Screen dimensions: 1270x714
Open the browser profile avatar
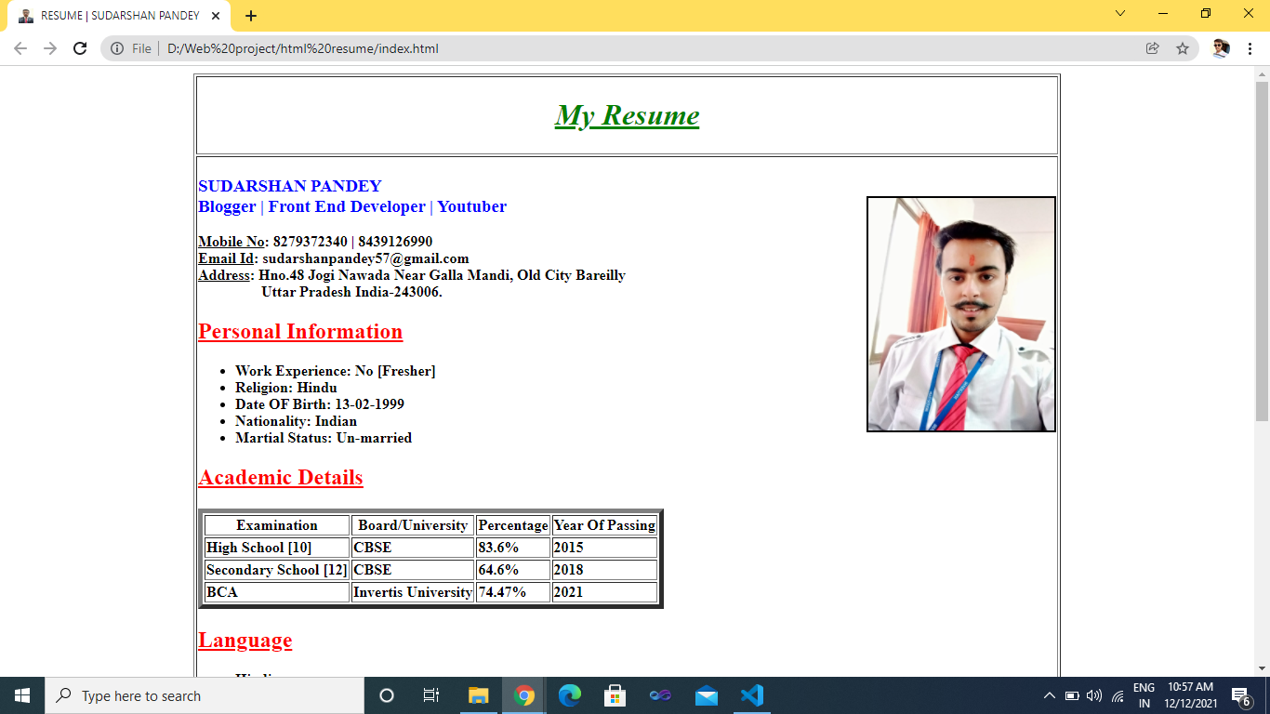pyautogui.click(x=1218, y=47)
